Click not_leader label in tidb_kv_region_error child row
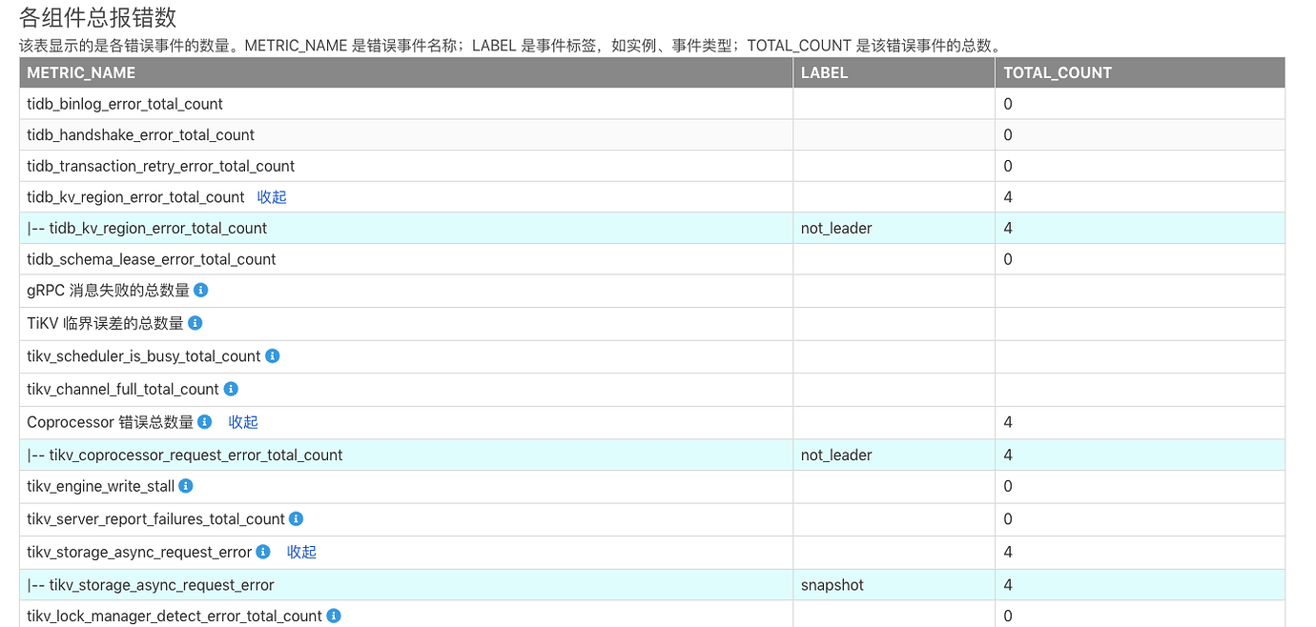This screenshot has height=627, width=1316. pyautogui.click(x=836, y=229)
